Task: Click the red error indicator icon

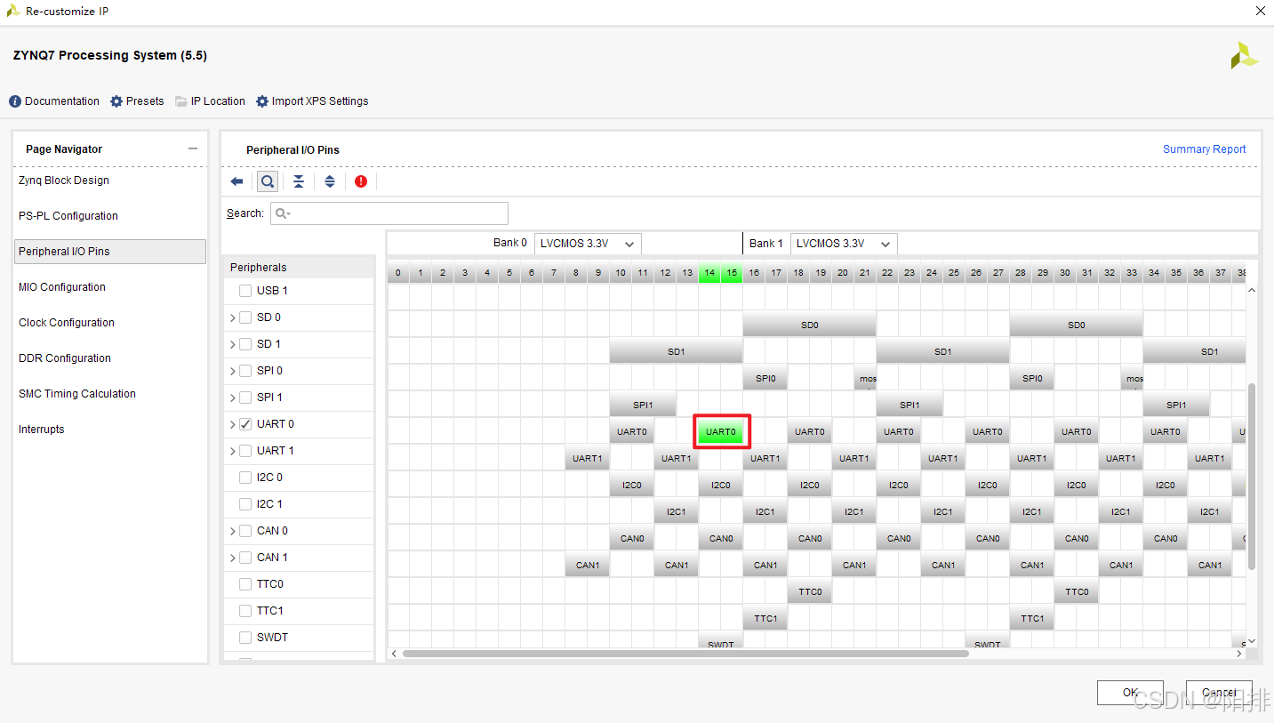Action: 361,181
